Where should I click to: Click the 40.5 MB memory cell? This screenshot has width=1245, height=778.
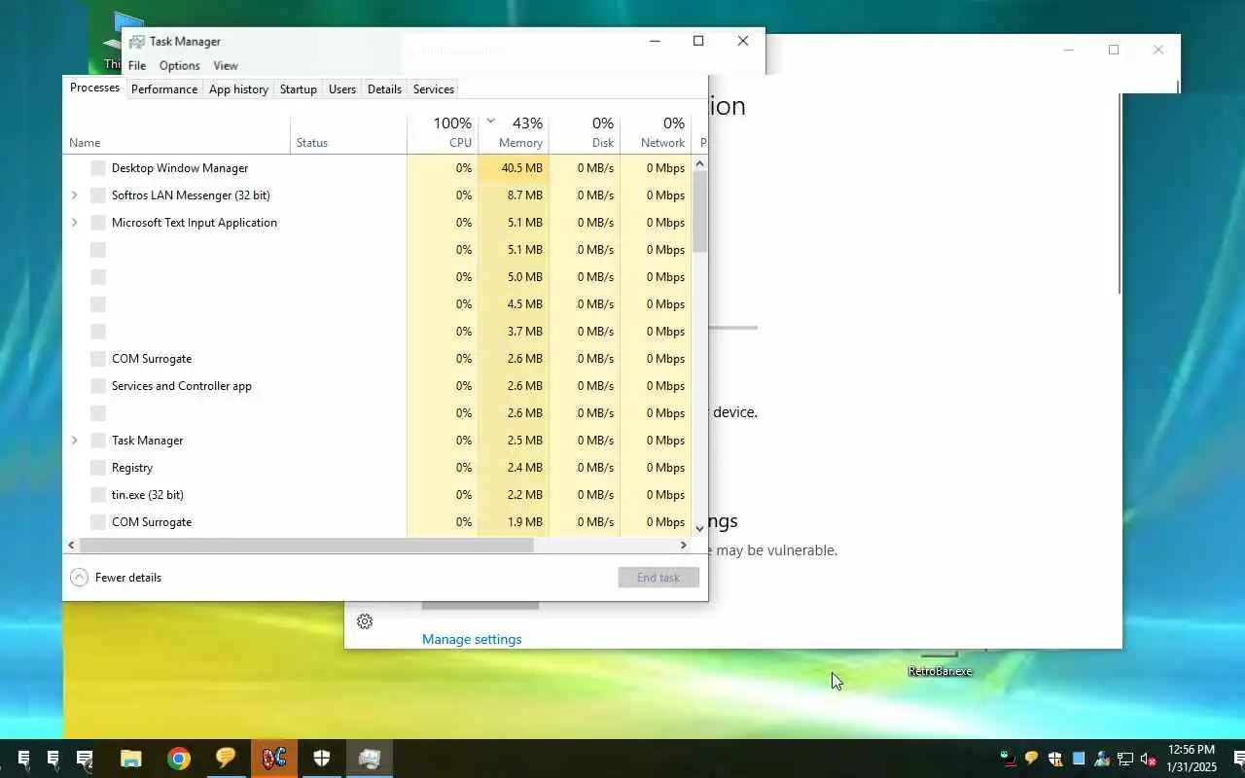[x=514, y=168]
